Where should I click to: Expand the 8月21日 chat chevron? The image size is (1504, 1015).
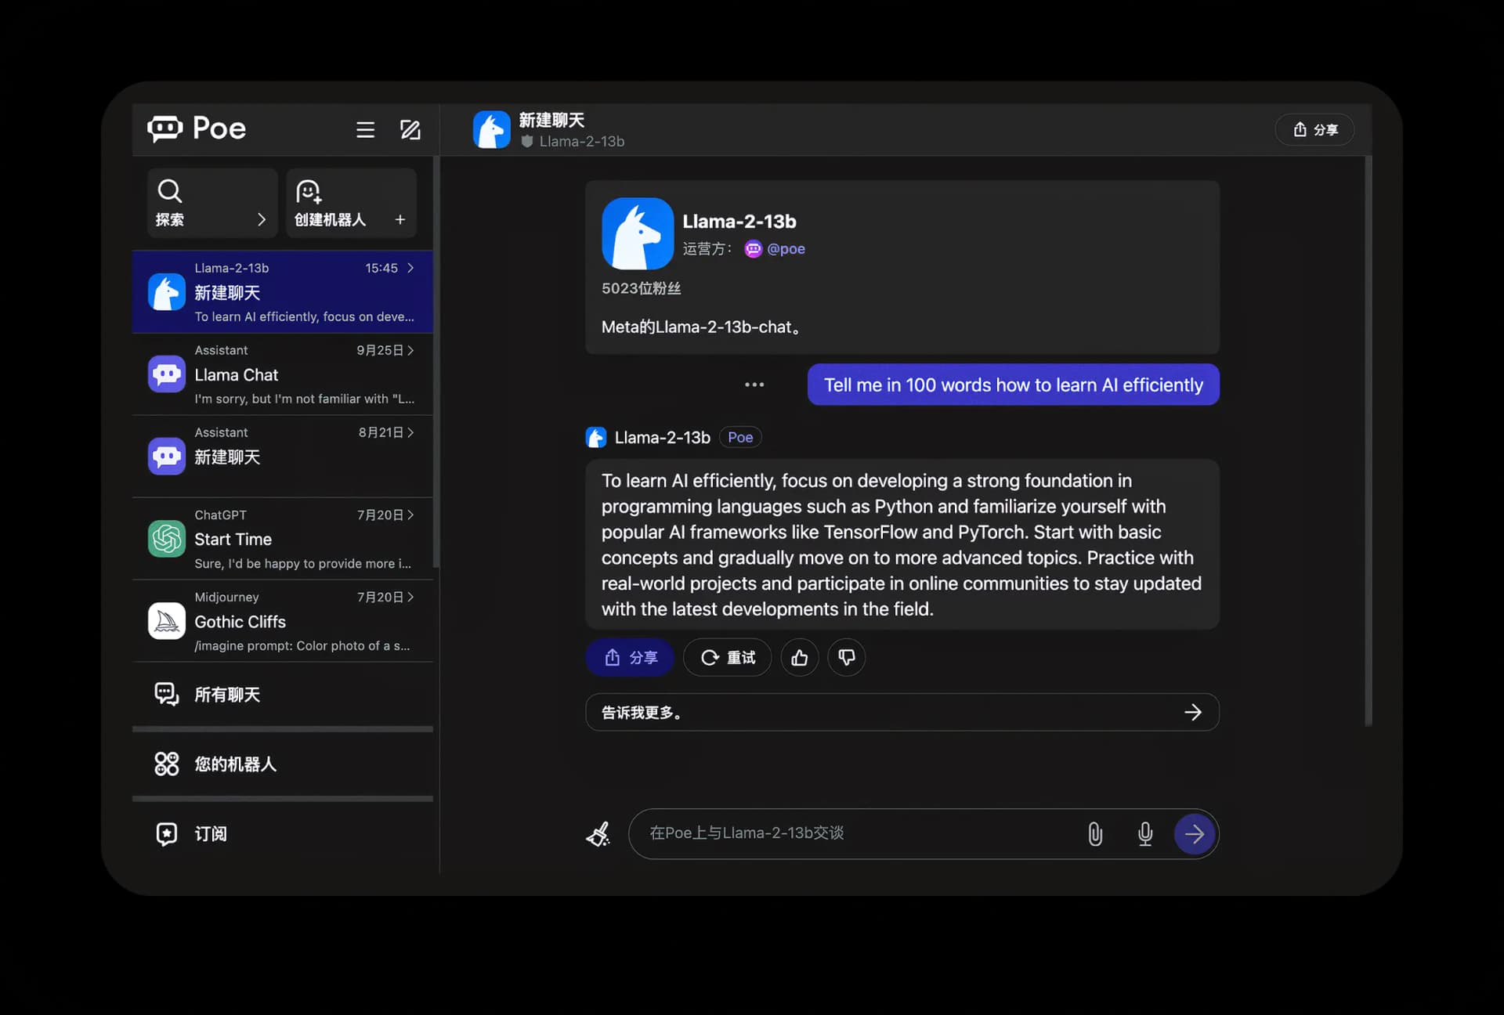click(x=410, y=432)
